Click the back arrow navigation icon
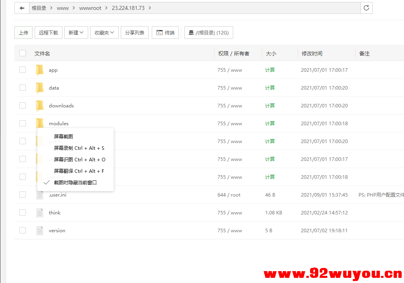The image size is (404, 283). coord(22,8)
